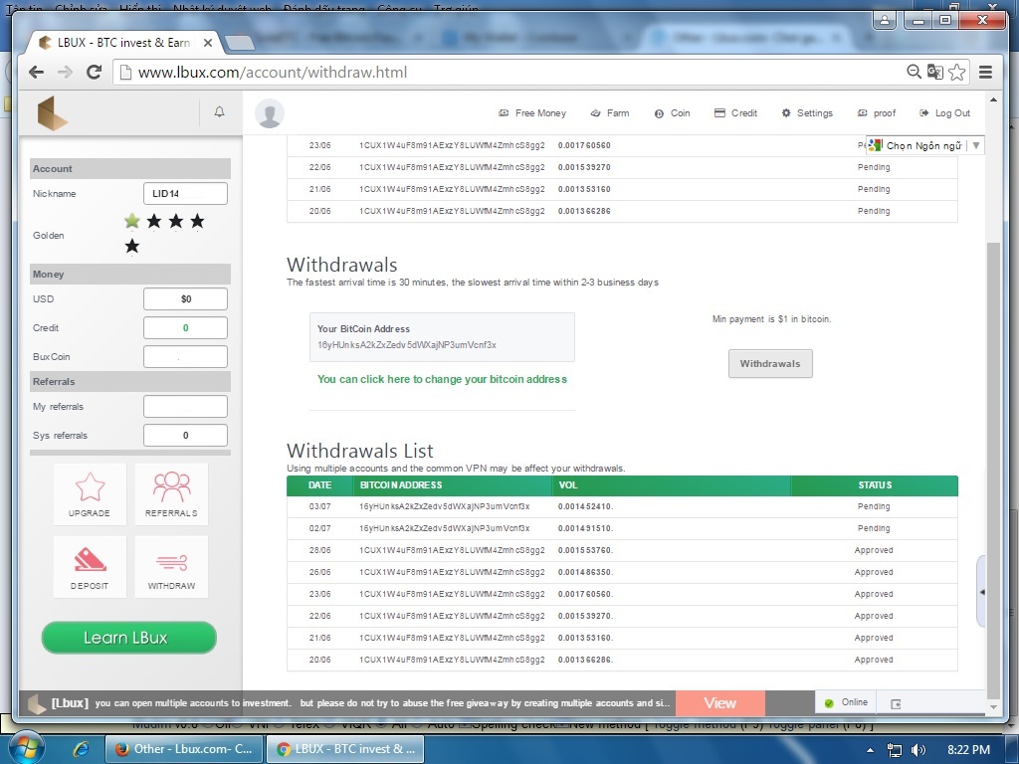The width and height of the screenshot is (1019, 764).
Task: Click the STATUS column header
Action: click(875, 485)
